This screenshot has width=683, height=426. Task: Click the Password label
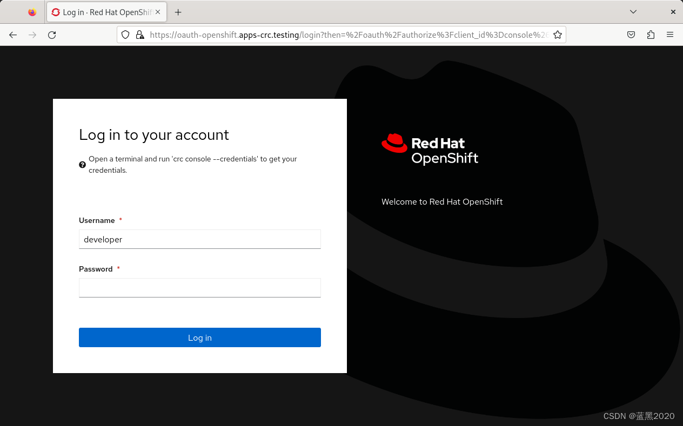click(x=96, y=269)
